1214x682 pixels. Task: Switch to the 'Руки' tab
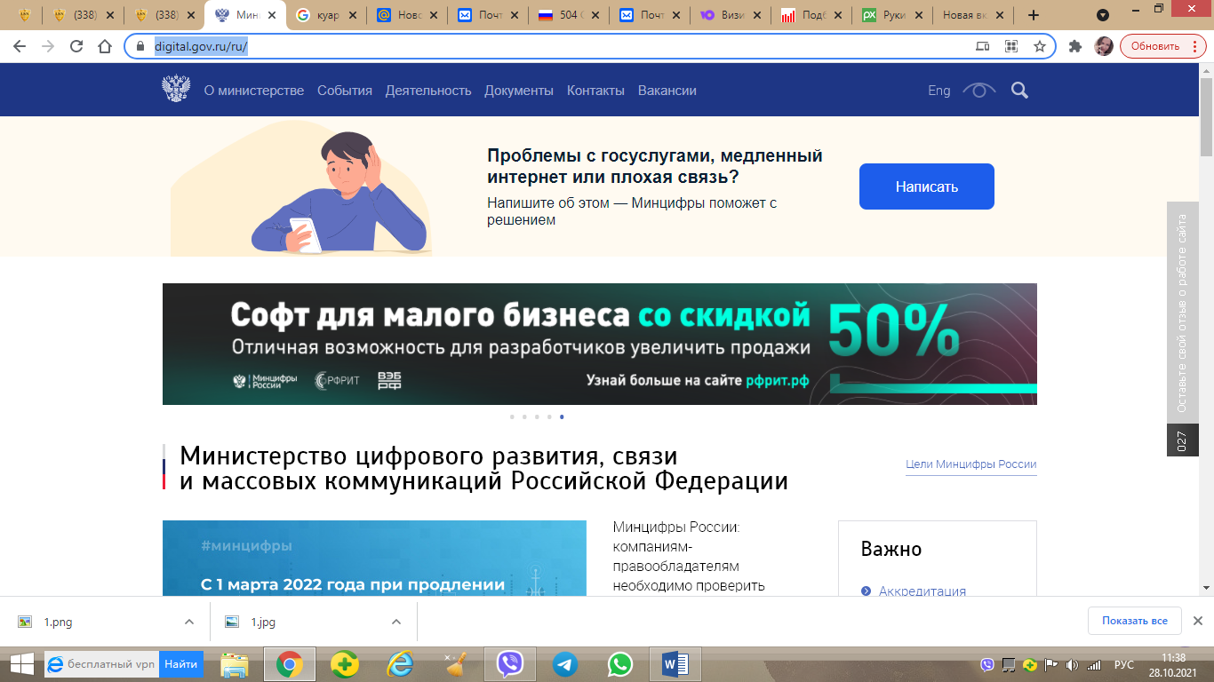pyautogui.click(x=892, y=15)
